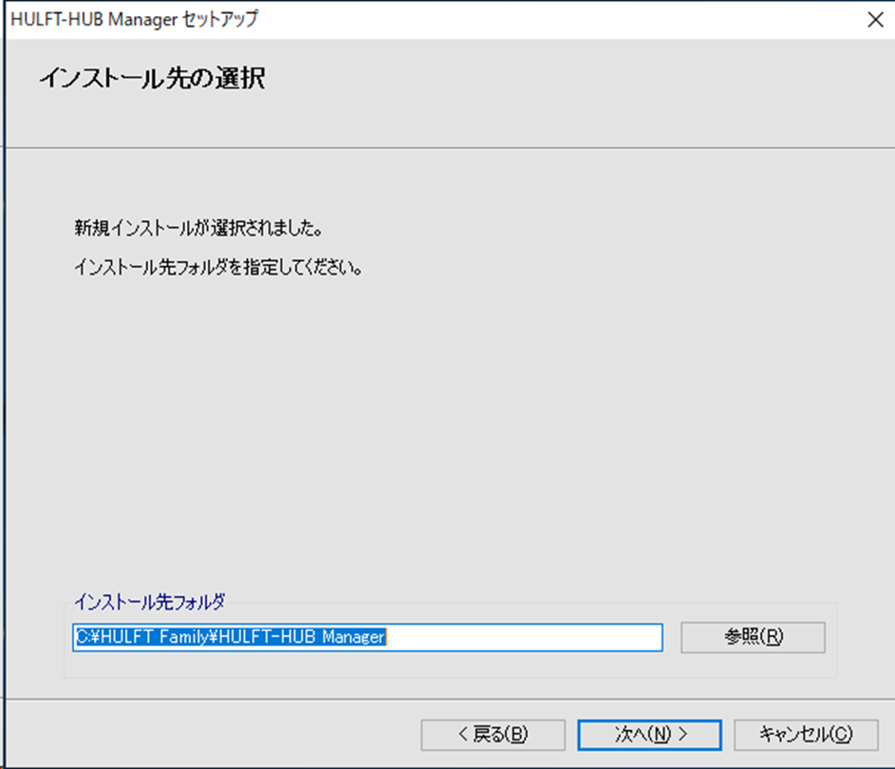Viewport: 895px width, 769px height.
Task: Go to next step with 次へ(N)
Action: tap(649, 735)
